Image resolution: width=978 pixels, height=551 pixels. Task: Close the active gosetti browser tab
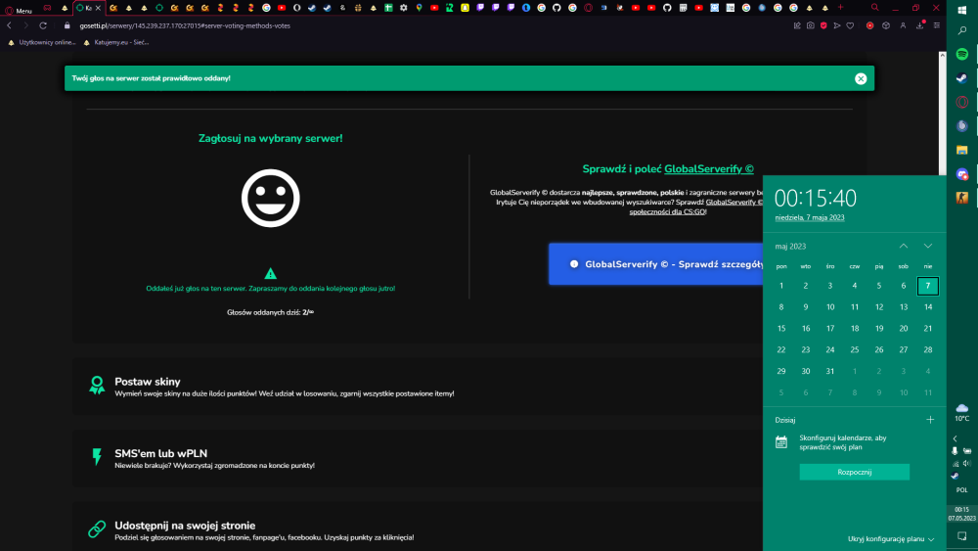(98, 8)
